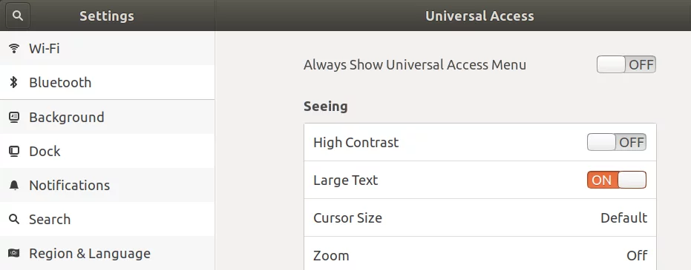
Task: Open the Zoom Off setting row
Action: click(480, 255)
